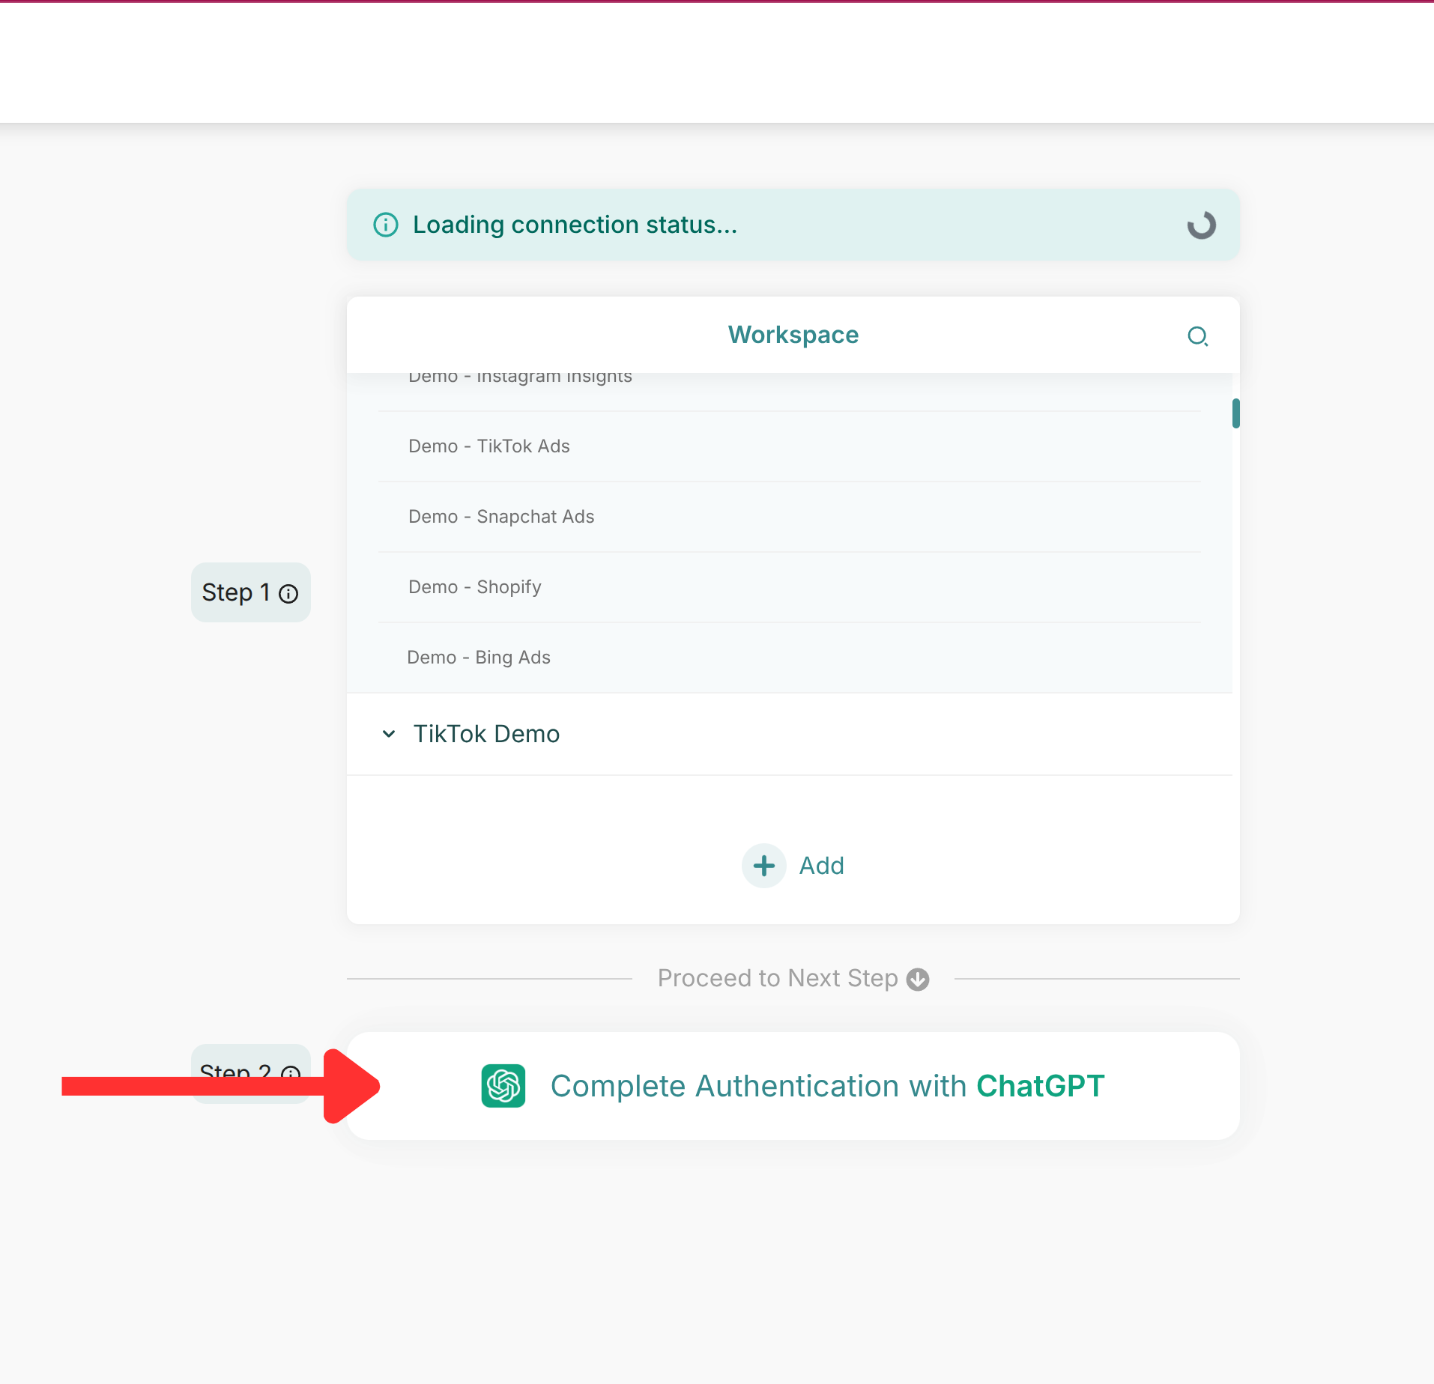Click the loading spinner in the status banner
Screen dimensions: 1434x1384
pos(1201,225)
